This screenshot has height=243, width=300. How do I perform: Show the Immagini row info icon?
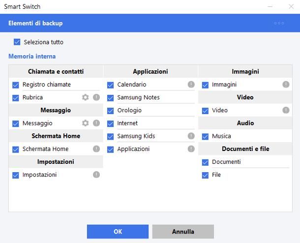pos(286,84)
